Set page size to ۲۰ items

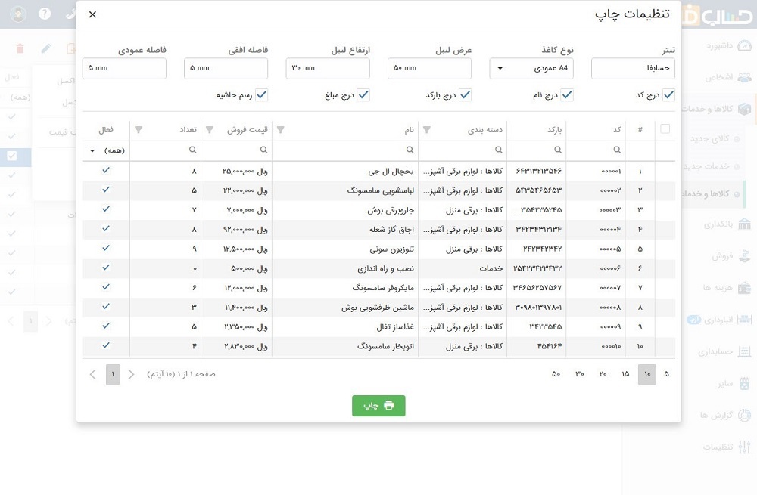click(x=603, y=375)
